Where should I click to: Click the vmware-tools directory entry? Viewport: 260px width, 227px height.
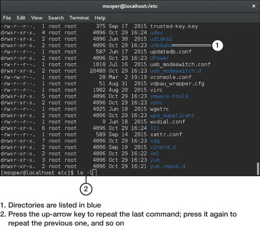169,96
